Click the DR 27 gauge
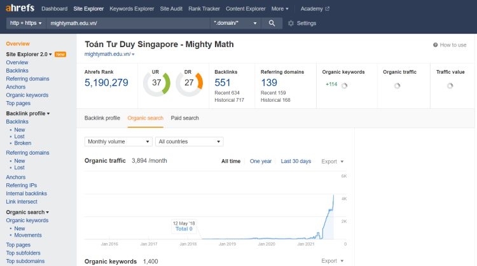The image size is (477, 266). 190,83
